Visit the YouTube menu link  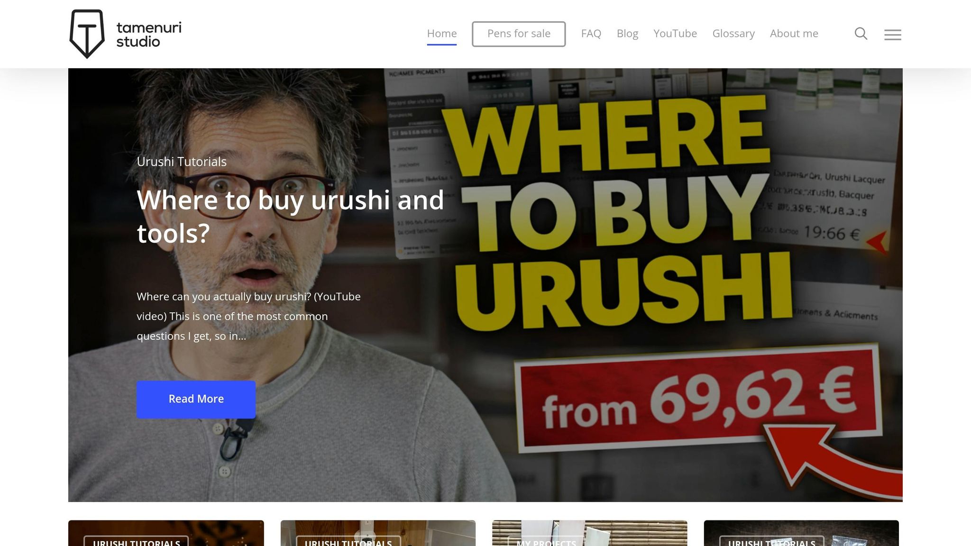(675, 34)
